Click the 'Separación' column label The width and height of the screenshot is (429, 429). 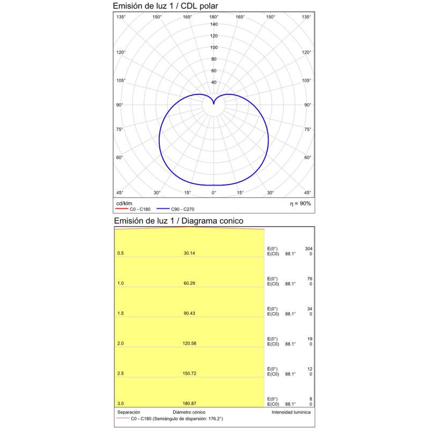(129, 412)
